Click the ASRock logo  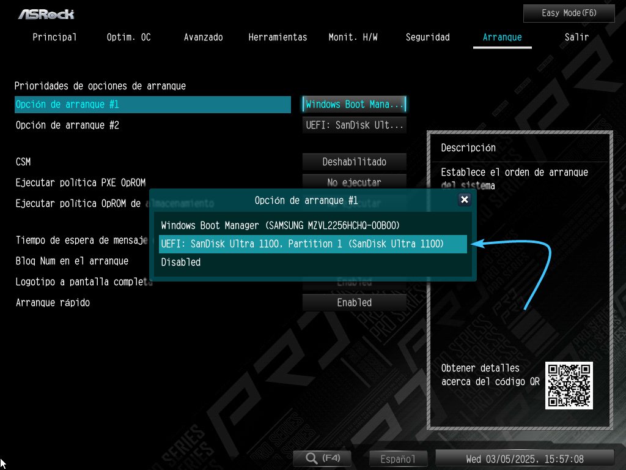46,15
